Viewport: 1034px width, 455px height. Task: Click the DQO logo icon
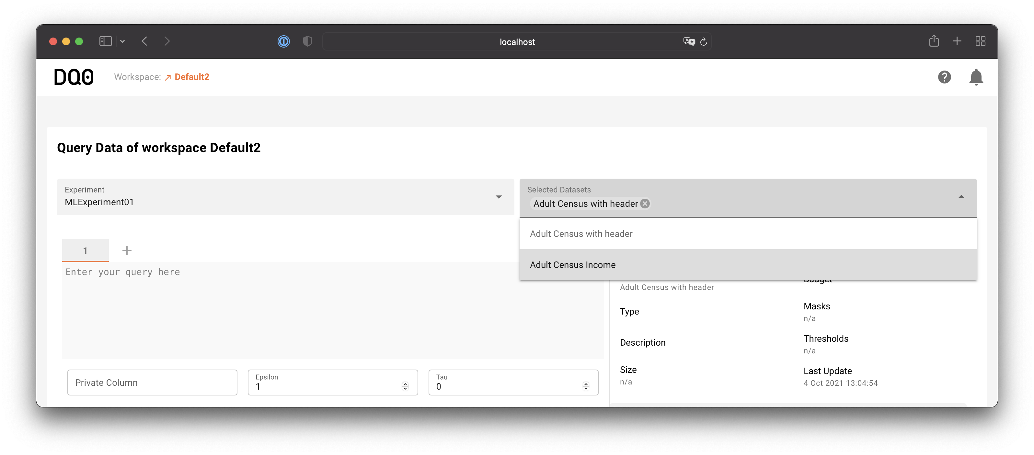click(x=74, y=76)
